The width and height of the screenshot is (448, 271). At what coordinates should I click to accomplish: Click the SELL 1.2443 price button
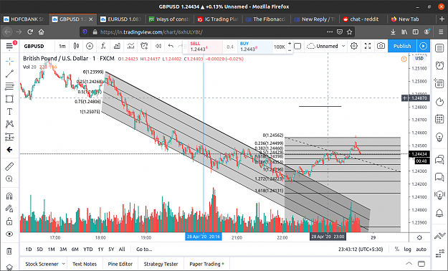coord(206,47)
